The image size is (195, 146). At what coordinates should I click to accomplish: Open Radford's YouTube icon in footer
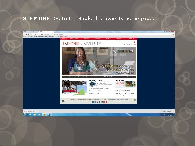point(97,102)
